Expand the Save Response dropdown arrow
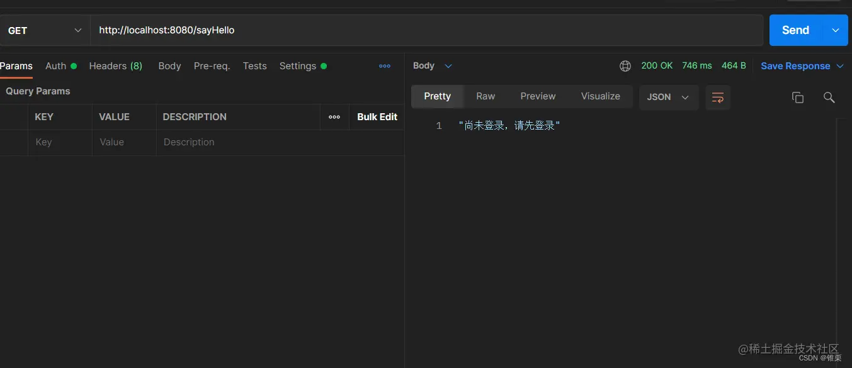852x368 pixels. (x=840, y=66)
